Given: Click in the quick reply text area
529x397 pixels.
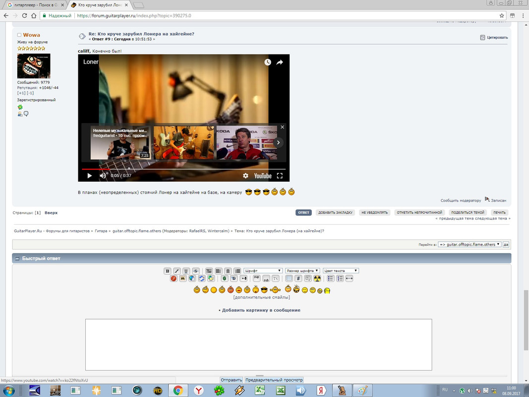Looking at the screenshot, I should click(x=258, y=345).
